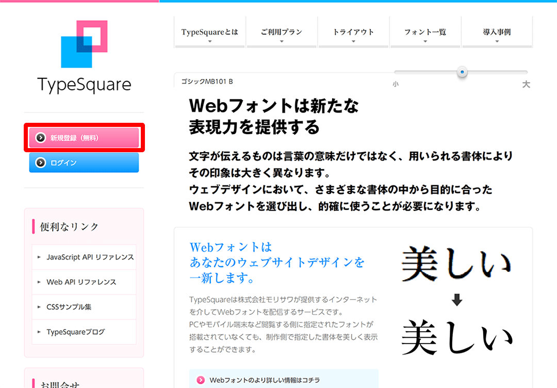Click the TypeSquare wordmark text
This screenshot has width=557, height=388.
(x=84, y=85)
